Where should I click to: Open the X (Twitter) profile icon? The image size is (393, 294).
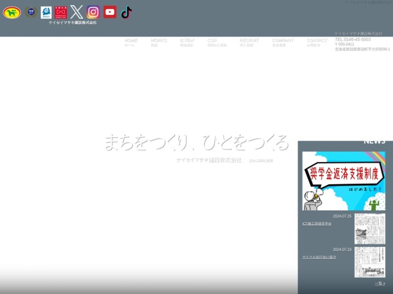[77, 12]
